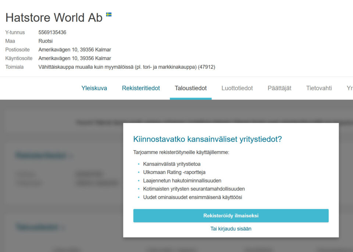Click the Maa field label
Image resolution: width=353 pixels, height=252 pixels.
click(10, 41)
